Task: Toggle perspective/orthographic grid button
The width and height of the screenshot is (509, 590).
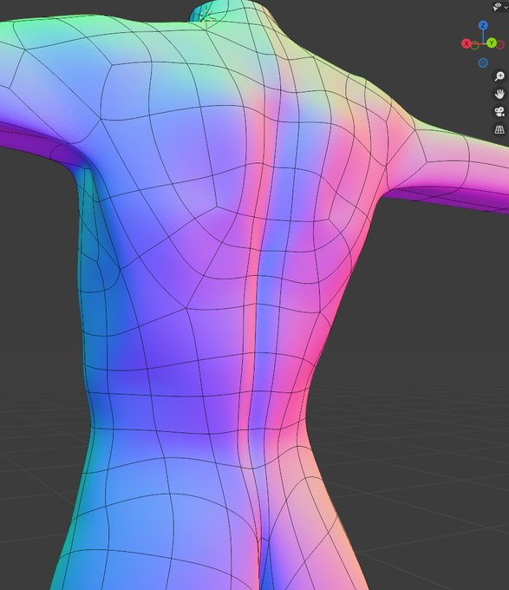Action: point(499,129)
